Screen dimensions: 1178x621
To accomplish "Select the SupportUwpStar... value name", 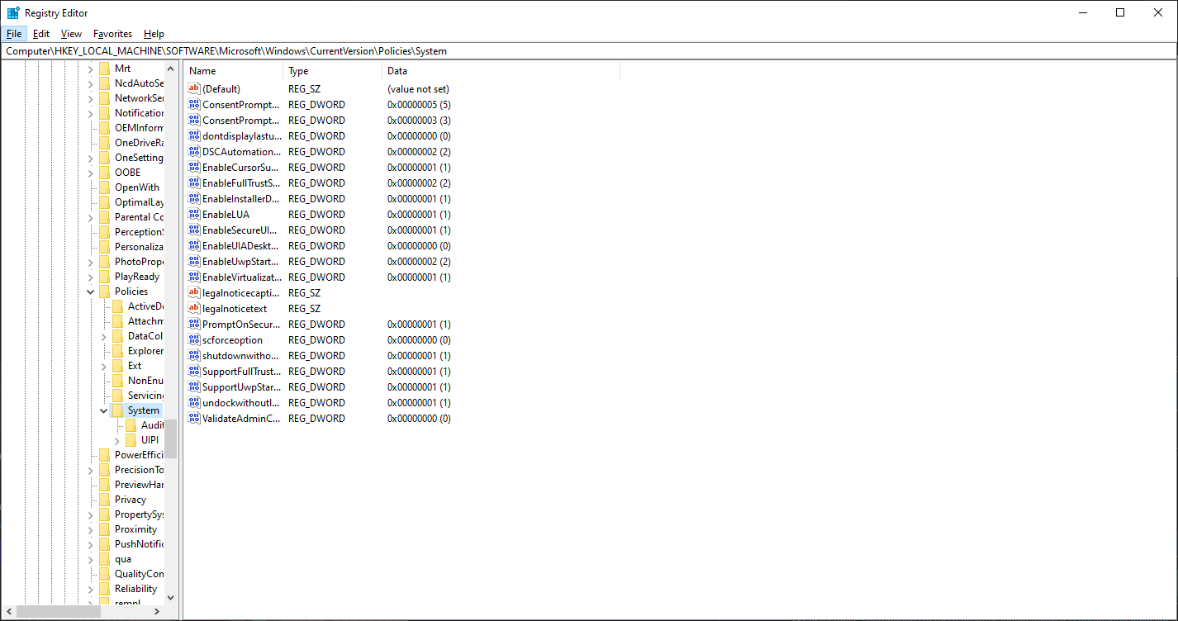I will tap(242, 387).
